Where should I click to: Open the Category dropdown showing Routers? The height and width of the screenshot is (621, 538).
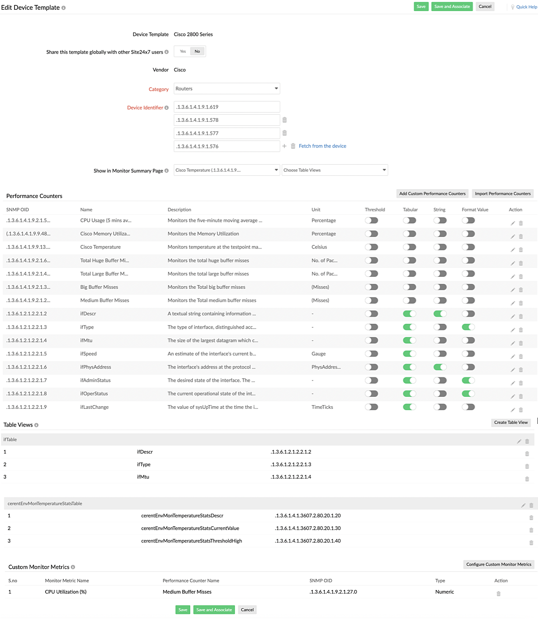(x=227, y=89)
